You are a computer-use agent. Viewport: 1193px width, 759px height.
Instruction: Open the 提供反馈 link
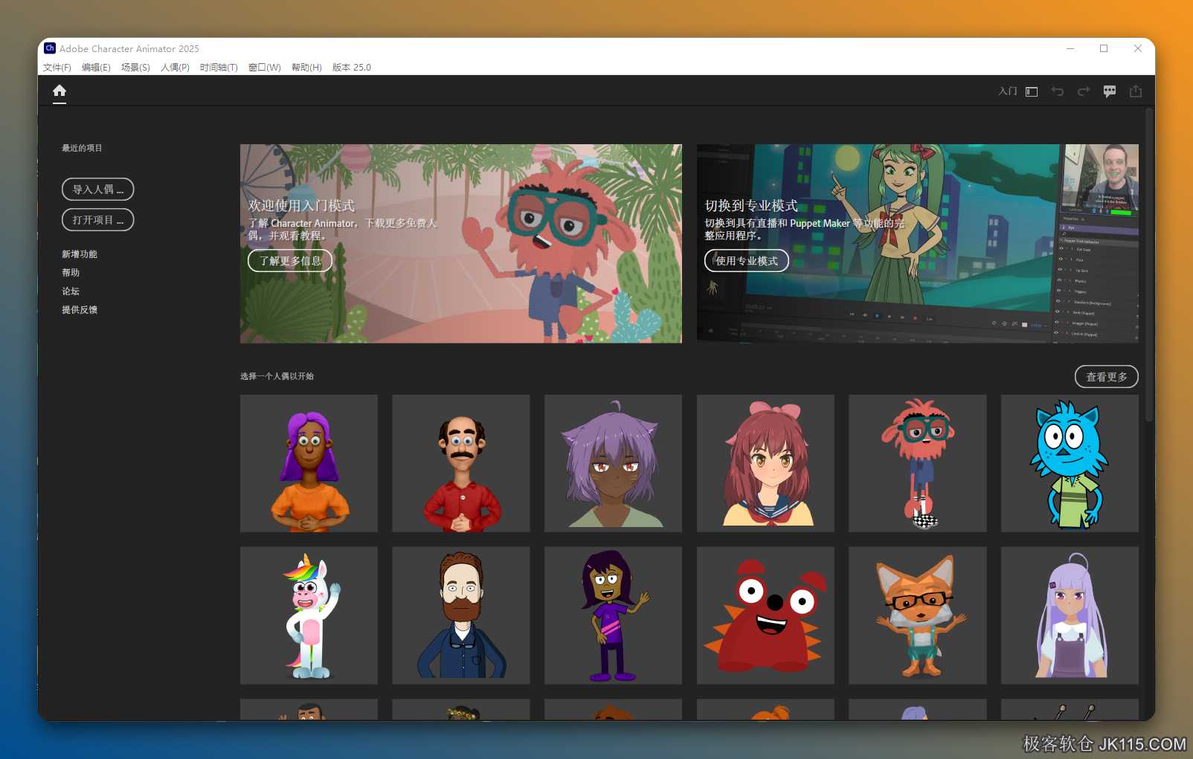[80, 310]
